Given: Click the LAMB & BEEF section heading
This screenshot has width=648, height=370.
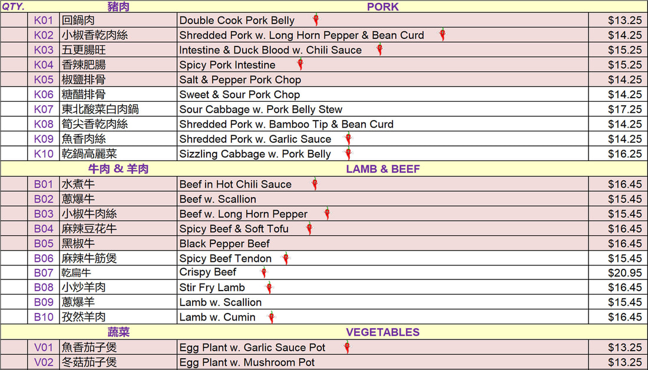Looking at the screenshot, I should (383, 169).
